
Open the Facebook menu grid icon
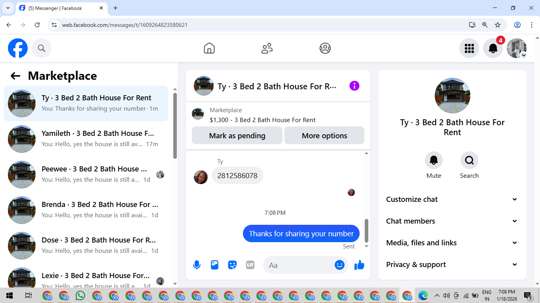(469, 48)
